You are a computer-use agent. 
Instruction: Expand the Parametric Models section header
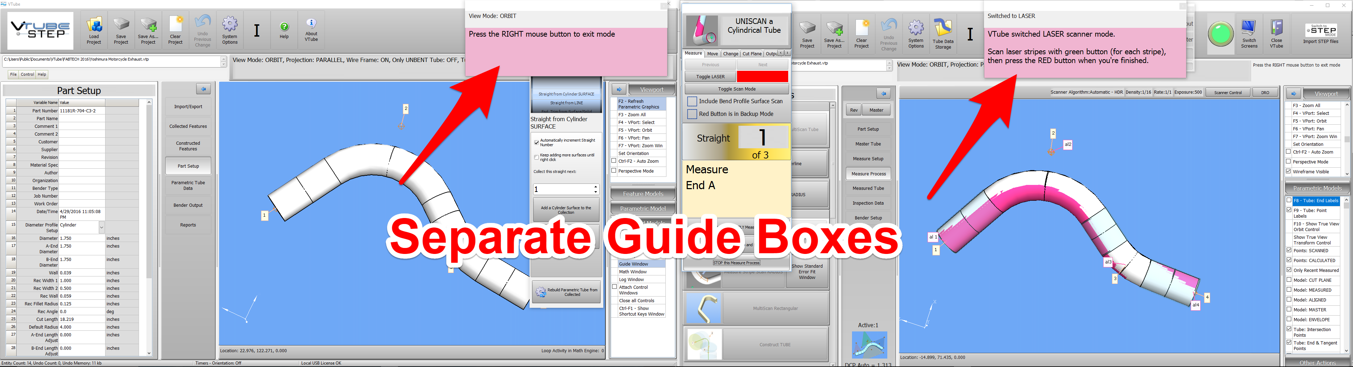[x=1317, y=188]
